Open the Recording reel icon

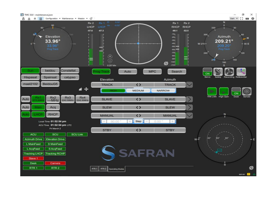pyautogui.click(x=229, y=72)
